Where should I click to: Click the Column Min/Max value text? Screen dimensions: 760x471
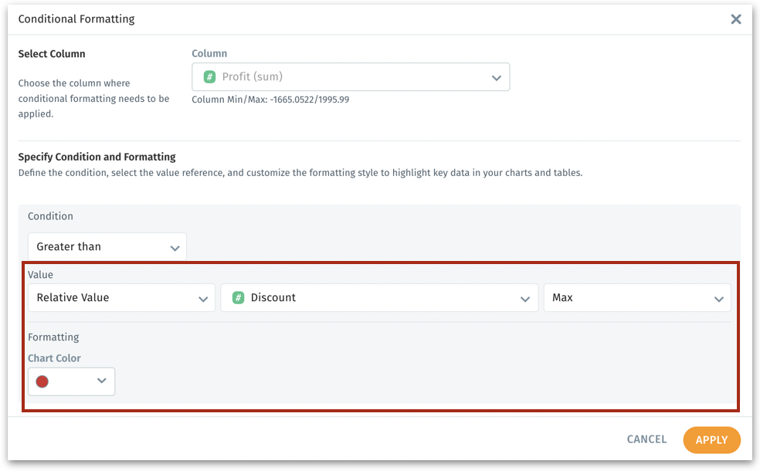pos(270,100)
